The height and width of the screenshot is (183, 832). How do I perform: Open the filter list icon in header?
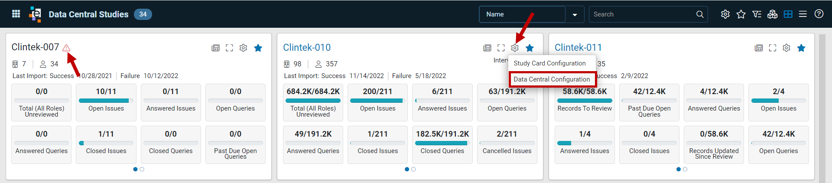757,14
